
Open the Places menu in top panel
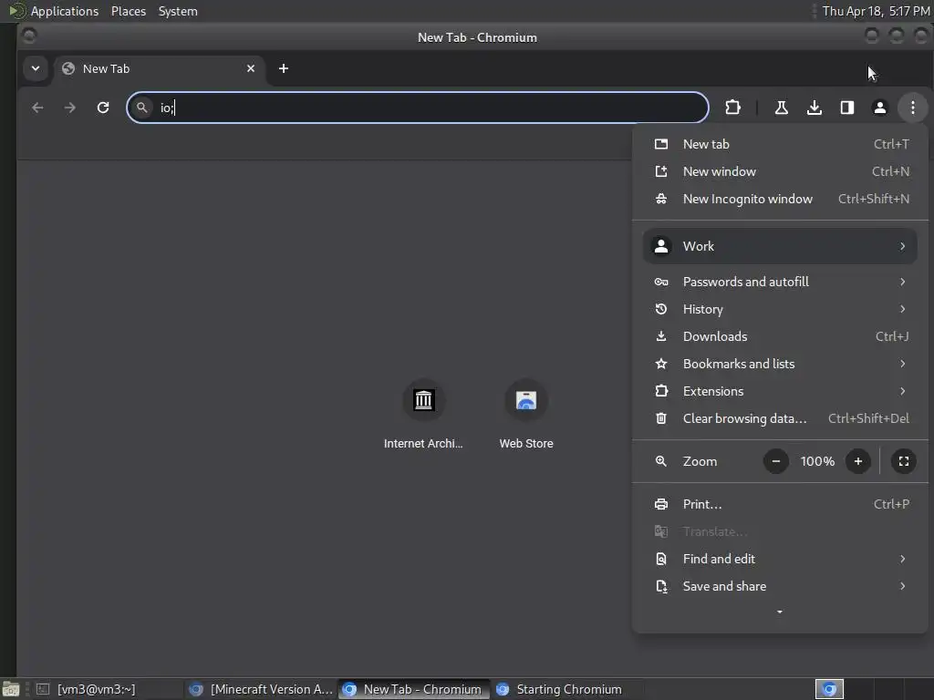point(129,11)
